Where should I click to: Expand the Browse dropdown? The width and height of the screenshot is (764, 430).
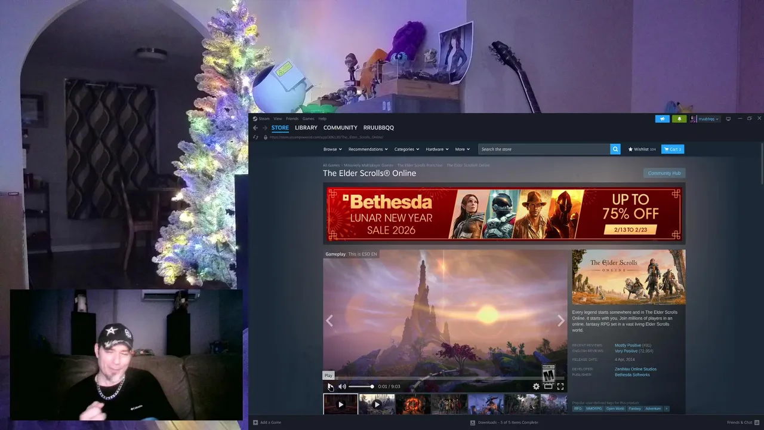pyautogui.click(x=332, y=149)
